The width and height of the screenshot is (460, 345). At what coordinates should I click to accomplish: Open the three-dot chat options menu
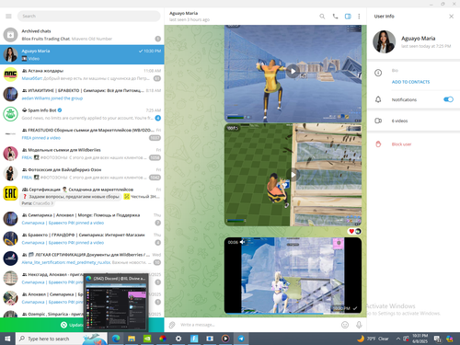[359, 17]
